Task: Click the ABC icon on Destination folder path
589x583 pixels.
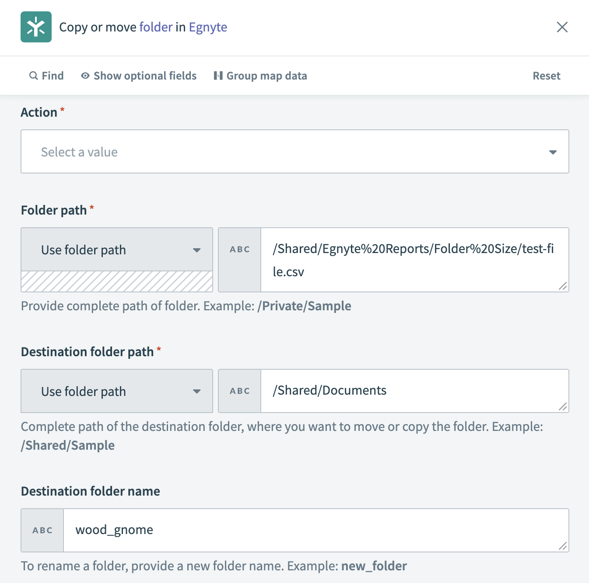Action: [x=239, y=391]
